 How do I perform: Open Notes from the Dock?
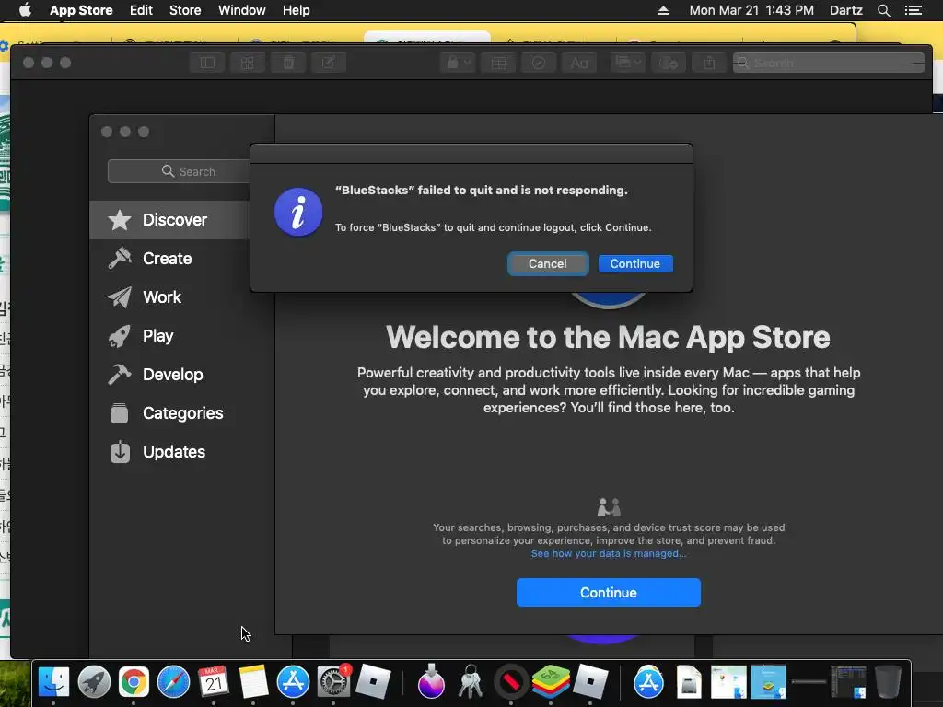coord(253,682)
